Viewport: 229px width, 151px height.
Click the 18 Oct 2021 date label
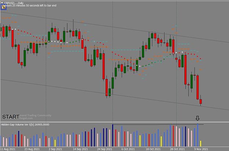coord(153,149)
